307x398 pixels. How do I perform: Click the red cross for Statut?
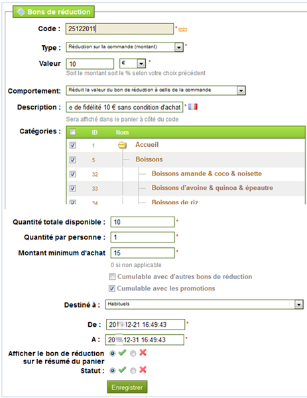click(x=143, y=370)
